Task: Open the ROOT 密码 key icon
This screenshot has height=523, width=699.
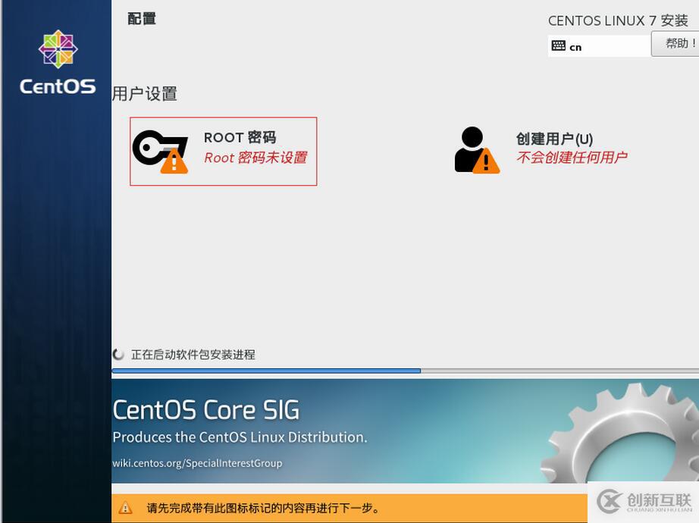Action: (161, 152)
